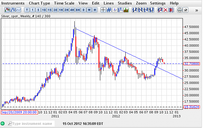Open the Chart Type menu
This screenshot has height=128, width=203.
click(x=39, y=3)
